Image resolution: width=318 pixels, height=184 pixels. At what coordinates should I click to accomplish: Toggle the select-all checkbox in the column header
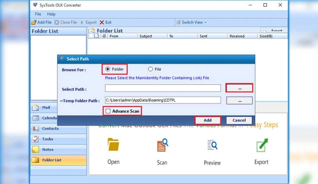(91, 36)
